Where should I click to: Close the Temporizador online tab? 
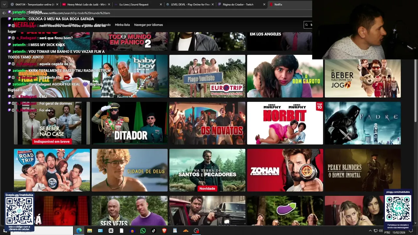tap(57, 5)
